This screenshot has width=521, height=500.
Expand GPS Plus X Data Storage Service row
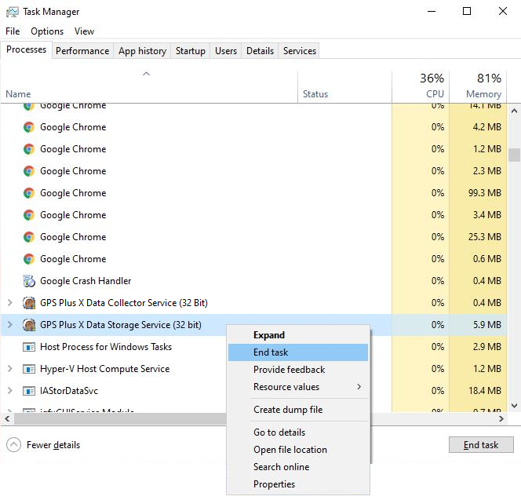[10, 324]
